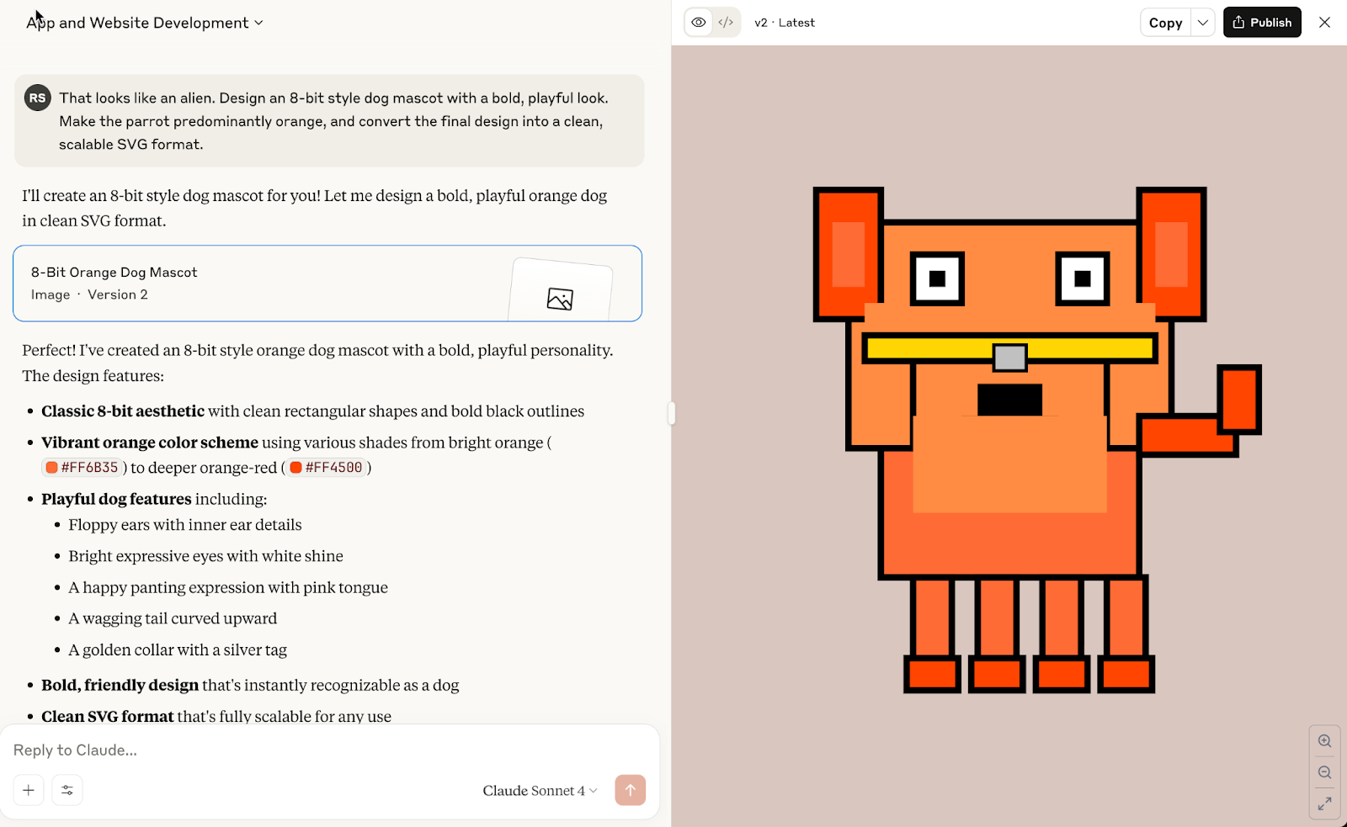Image resolution: width=1347 pixels, height=827 pixels.
Task: Click the RS user avatar
Action: click(38, 98)
